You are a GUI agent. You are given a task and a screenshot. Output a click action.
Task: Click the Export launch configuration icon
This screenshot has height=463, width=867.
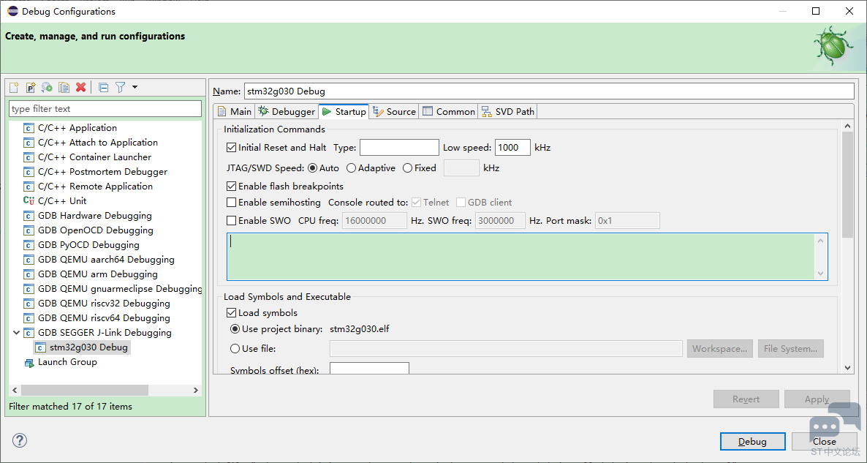[x=47, y=87]
